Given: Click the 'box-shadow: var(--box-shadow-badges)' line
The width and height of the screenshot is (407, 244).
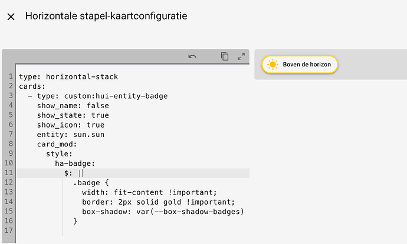Looking at the screenshot, I should click(163, 212).
